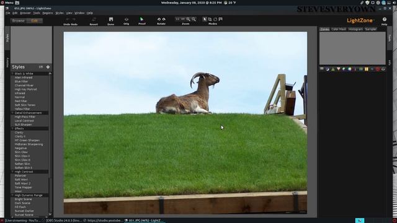The width and height of the screenshot is (397, 223).
Task: Switch to the Color Mask tab
Action: 339,29
